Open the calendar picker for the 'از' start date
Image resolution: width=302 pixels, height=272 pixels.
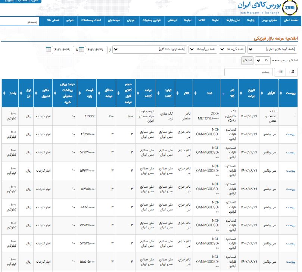(x=81, y=50)
